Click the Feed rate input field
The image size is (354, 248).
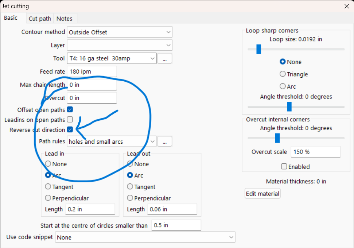click(x=92, y=71)
